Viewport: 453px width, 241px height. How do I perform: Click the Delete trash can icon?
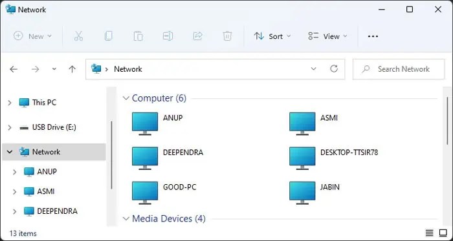tap(227, 36)
